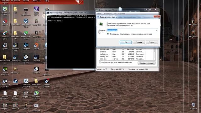Click Процессов: 53 in status bar
201x113 pixels.
coord(101,69)
